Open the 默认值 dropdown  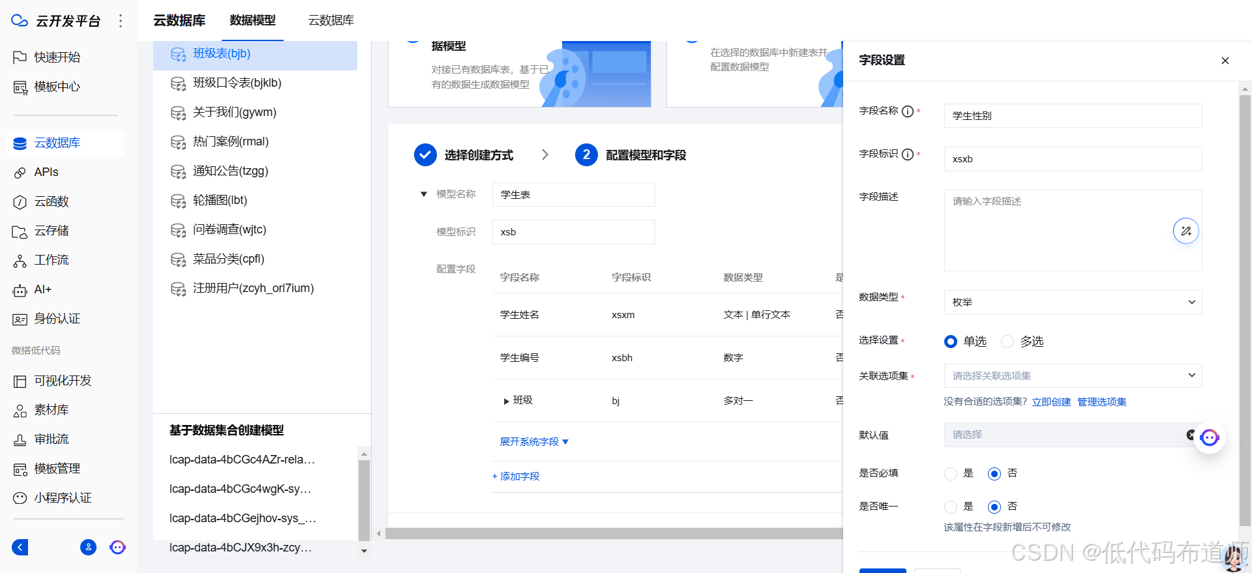point(1073,435)
